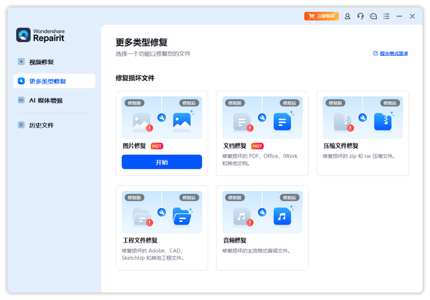This screenshot has width=430, height=300.
Task: Select the 文档修复 title
Action: pos(235,146)
